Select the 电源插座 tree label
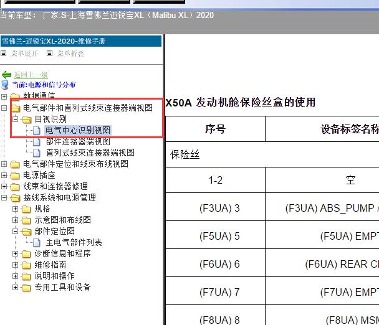This screenshot has height=325, width=379. (x=39, y=176)
